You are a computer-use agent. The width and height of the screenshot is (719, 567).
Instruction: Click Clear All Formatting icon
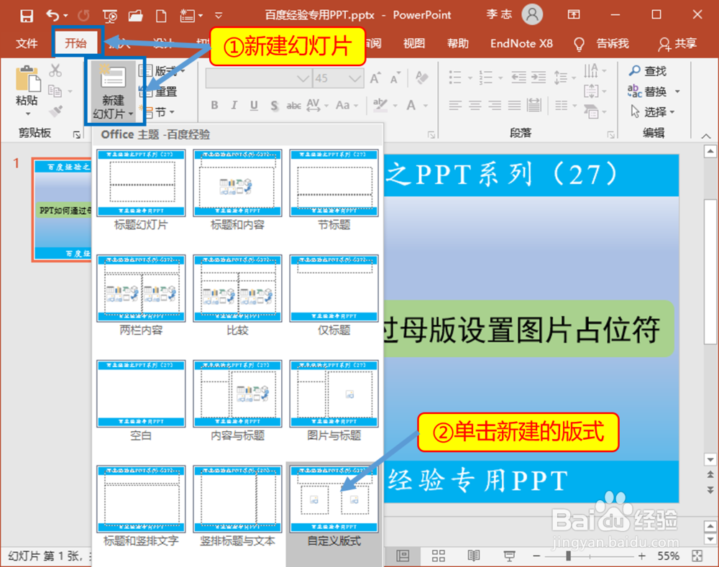[x=421, y=78]
